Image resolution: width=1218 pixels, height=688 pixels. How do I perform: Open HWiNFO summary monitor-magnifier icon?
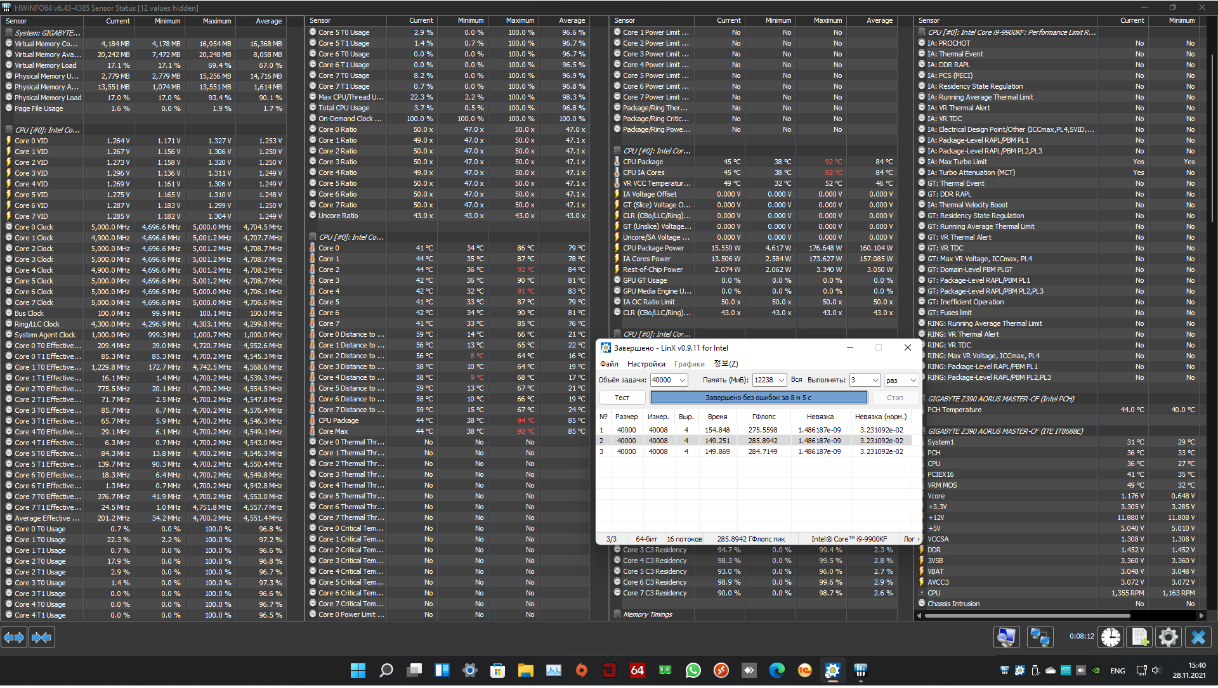[x=1006, y=637]
